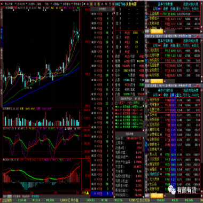
Task: Click the horizontal scrollbar under top watchlist
Action: click(x=183, y=32)
